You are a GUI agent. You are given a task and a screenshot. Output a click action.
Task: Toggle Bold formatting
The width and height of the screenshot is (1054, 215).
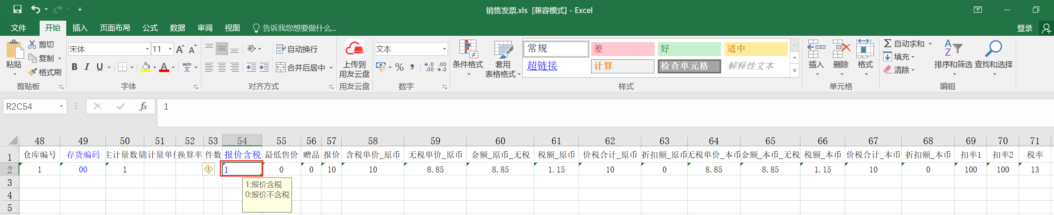click(75, 67)
